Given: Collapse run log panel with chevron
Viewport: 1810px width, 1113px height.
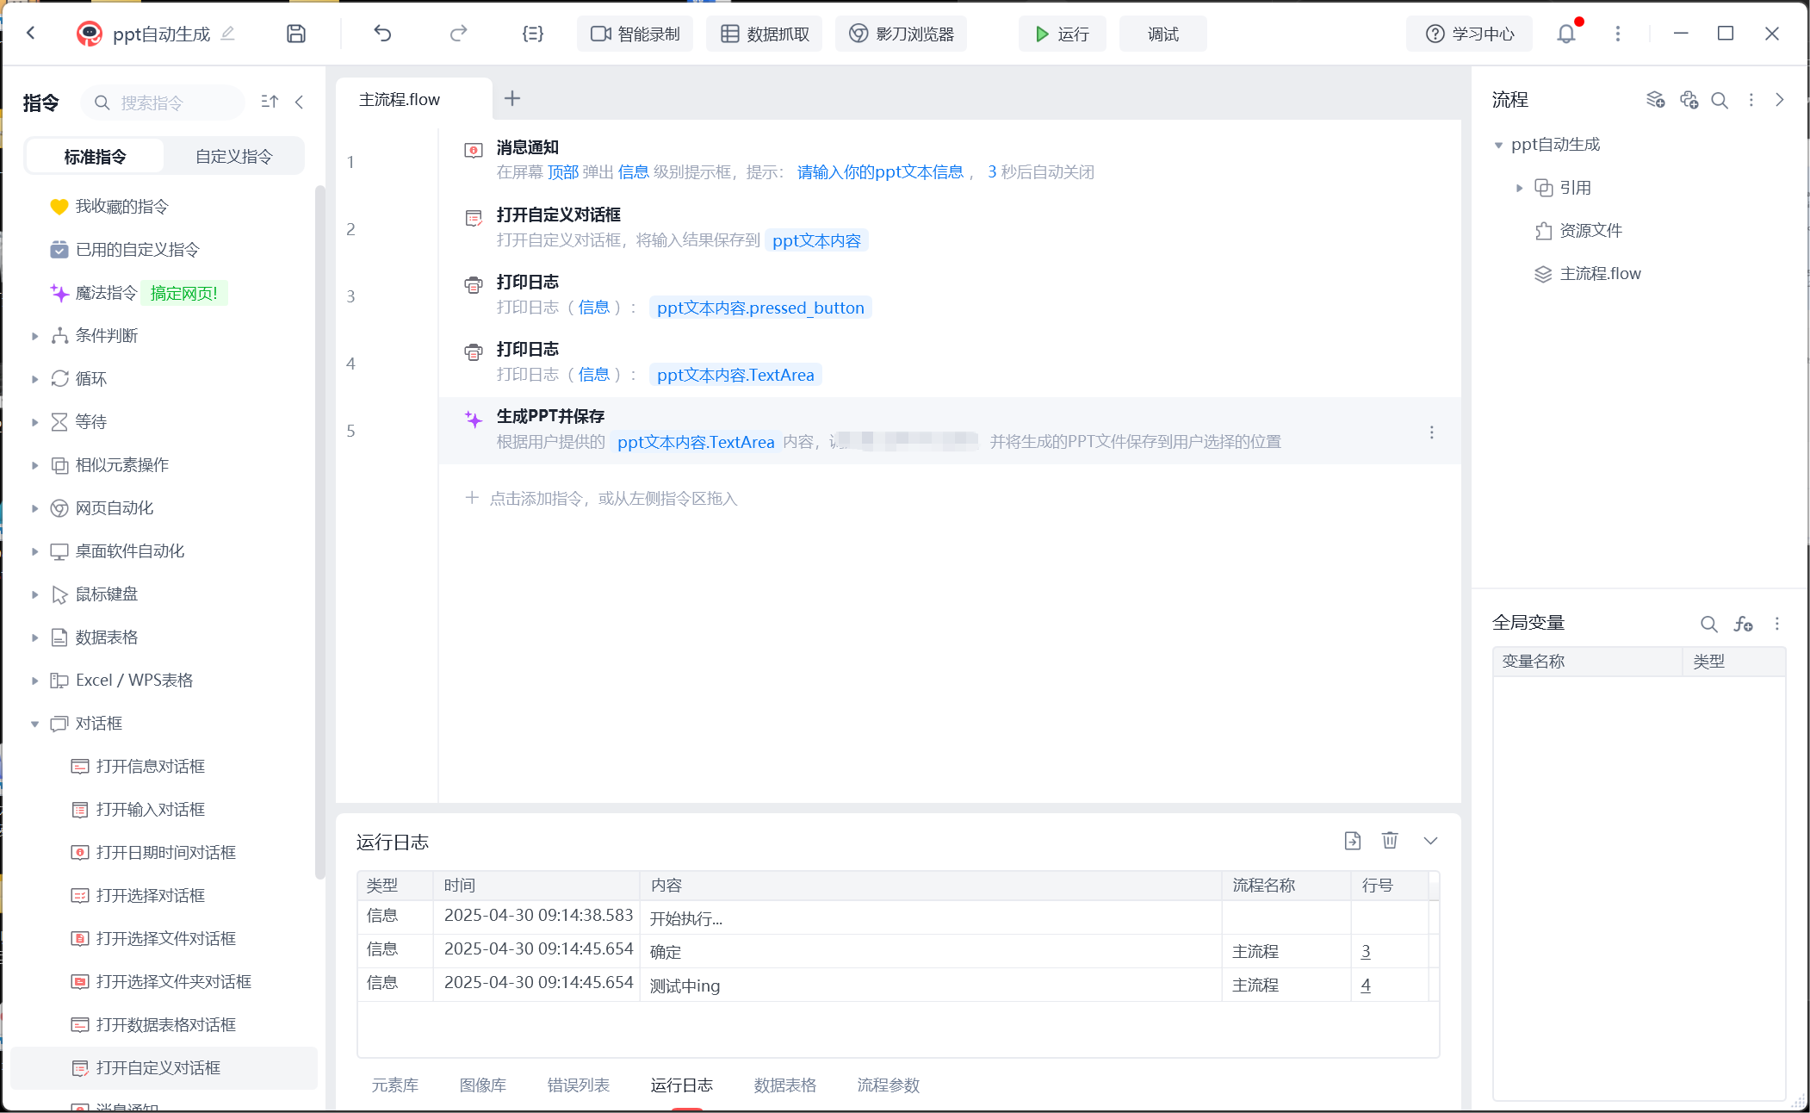Looking at the screenshot, I should (x=1430, y=841).
